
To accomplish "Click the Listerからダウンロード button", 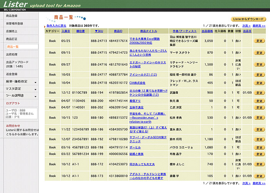I will (x=248, y=19).
